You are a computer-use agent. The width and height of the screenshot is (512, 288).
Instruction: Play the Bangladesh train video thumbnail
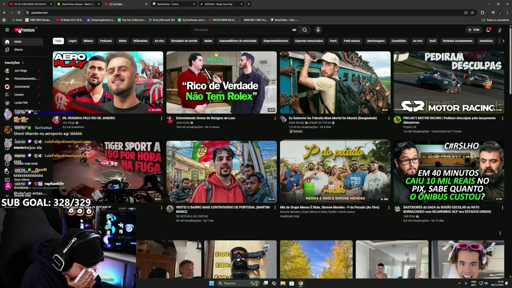coord(335,82)
